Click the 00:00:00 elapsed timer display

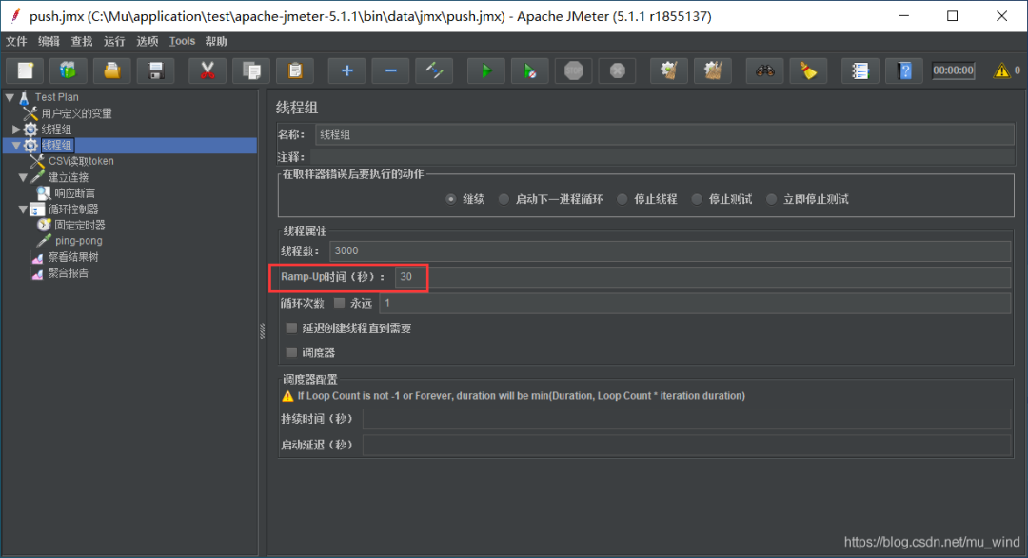953,70
